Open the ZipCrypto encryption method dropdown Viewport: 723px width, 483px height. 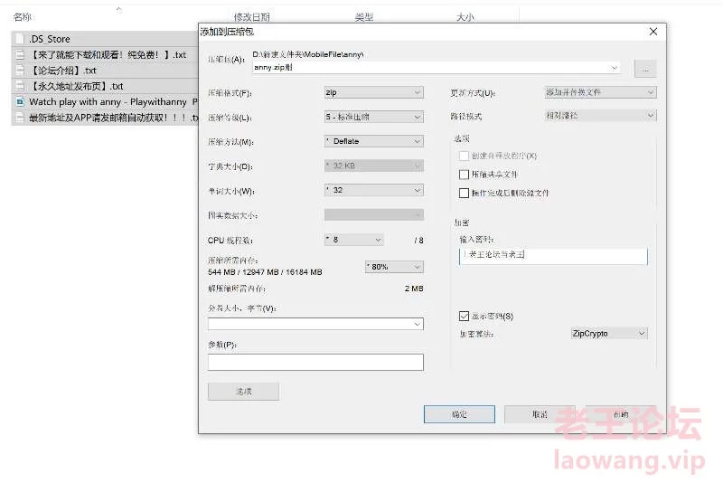click(609, 333)
